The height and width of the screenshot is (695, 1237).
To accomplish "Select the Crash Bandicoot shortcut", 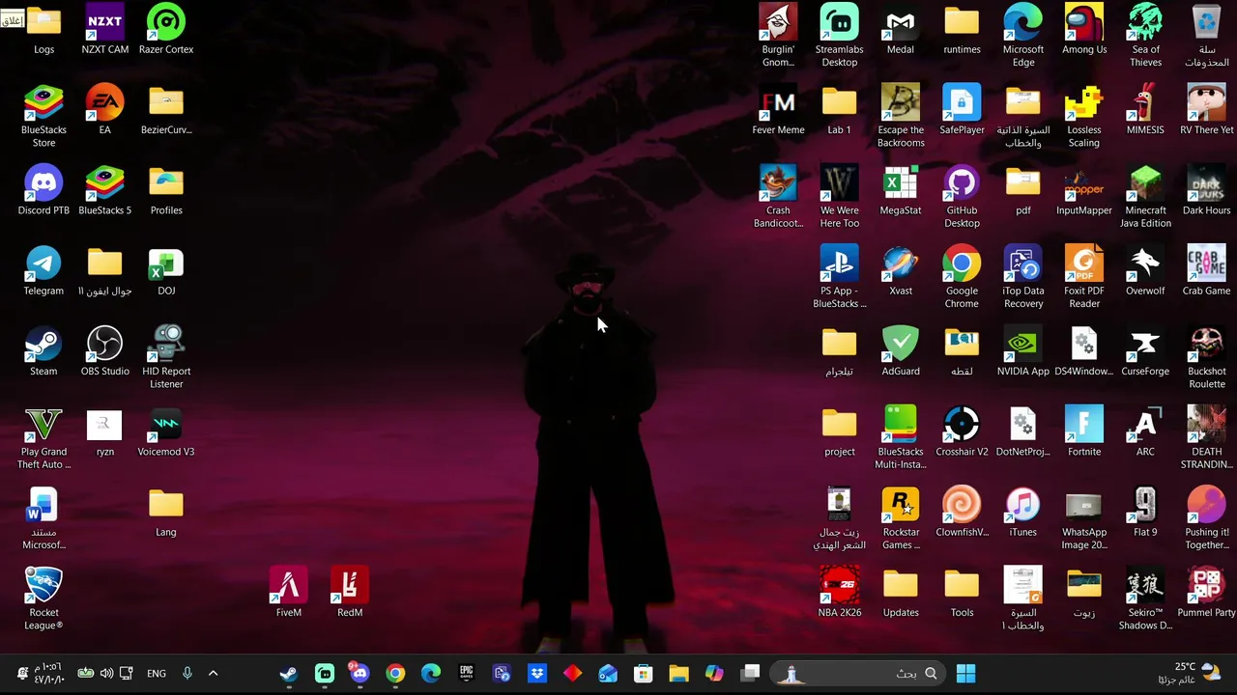I will [x=778, y=198].
